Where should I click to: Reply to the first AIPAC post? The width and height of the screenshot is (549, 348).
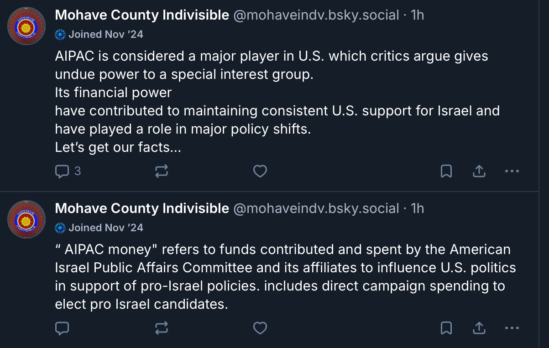62,171
